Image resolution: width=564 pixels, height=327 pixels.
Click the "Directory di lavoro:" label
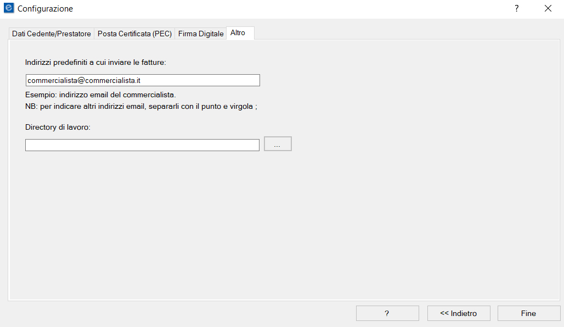58,127
